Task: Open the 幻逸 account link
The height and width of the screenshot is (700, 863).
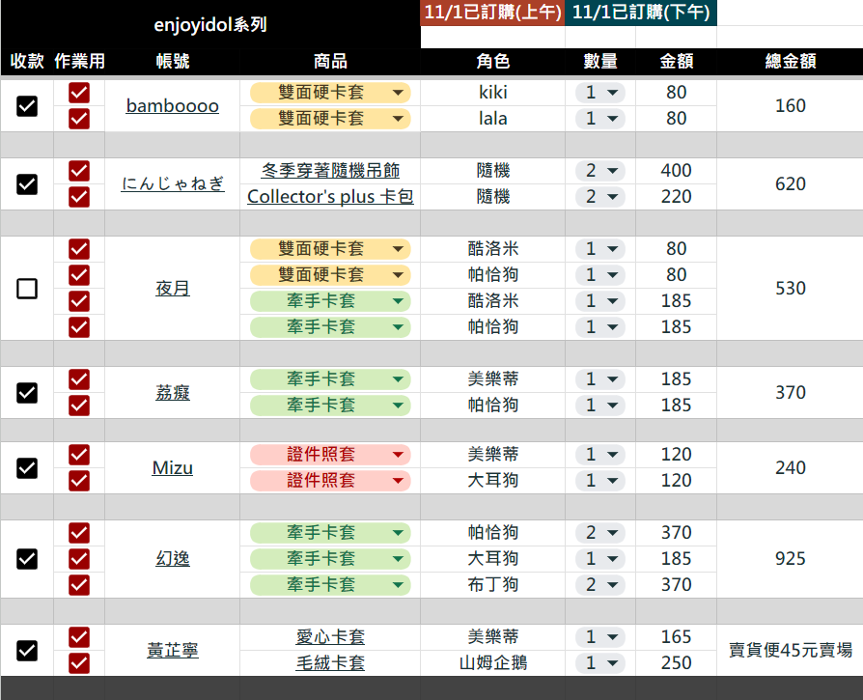Action: point(172,559)
